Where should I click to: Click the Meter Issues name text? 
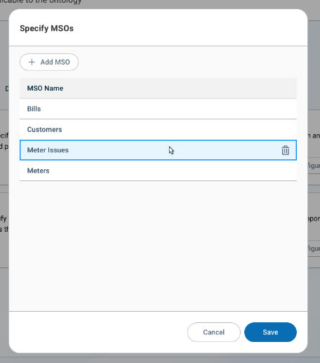tap(48, 150)
